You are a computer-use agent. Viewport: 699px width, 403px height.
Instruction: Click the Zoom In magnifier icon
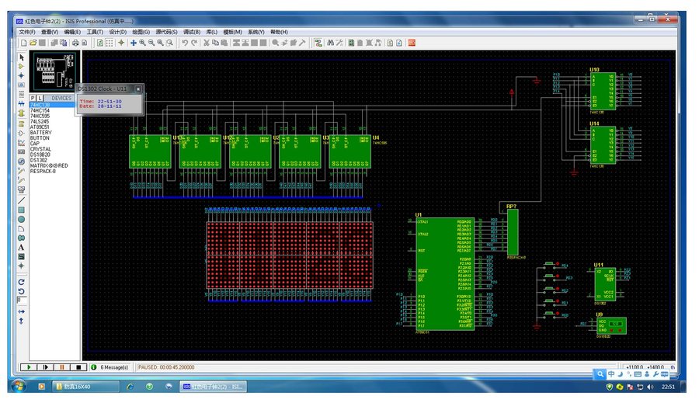[x=142, y=43]
